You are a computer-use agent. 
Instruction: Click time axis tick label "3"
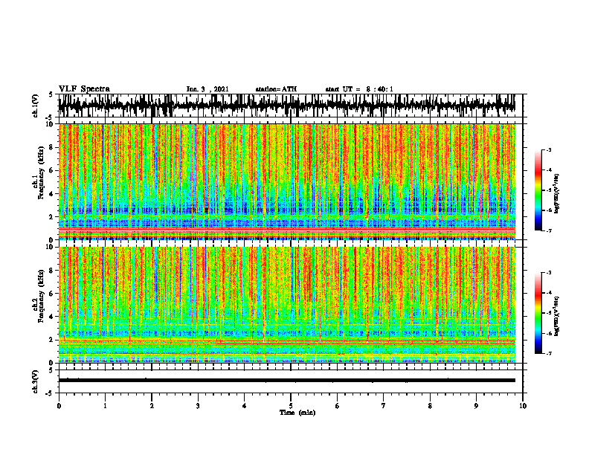pyautogui.click(x=198, y=406)
